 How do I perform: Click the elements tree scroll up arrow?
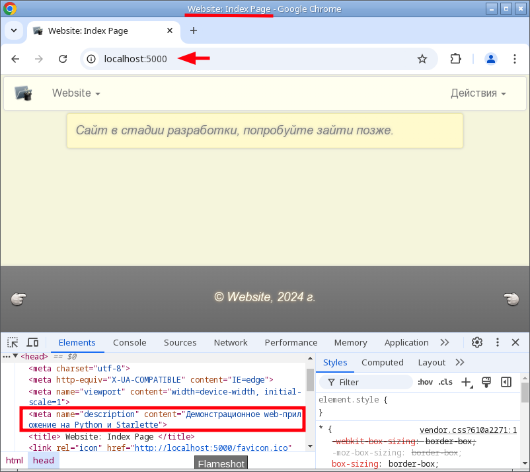(x=311, y=358)
